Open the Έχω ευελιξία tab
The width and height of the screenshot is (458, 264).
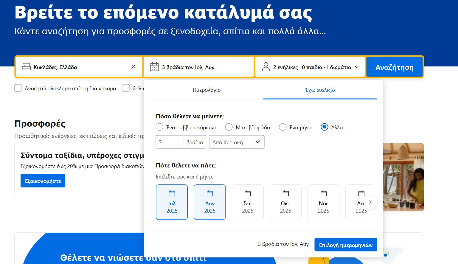(320, 90)
